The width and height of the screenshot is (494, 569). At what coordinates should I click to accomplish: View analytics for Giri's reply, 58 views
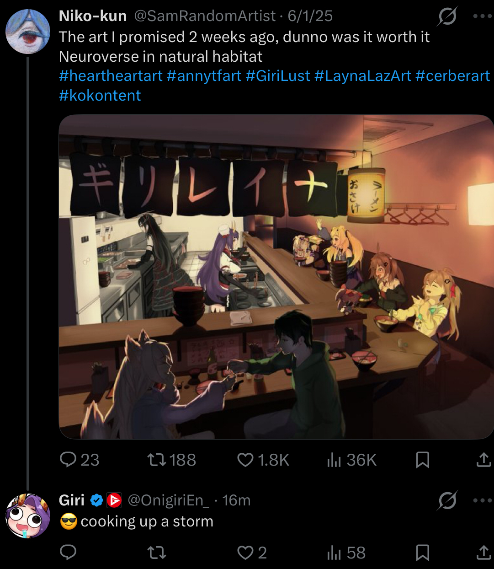[x=335, y=553]
